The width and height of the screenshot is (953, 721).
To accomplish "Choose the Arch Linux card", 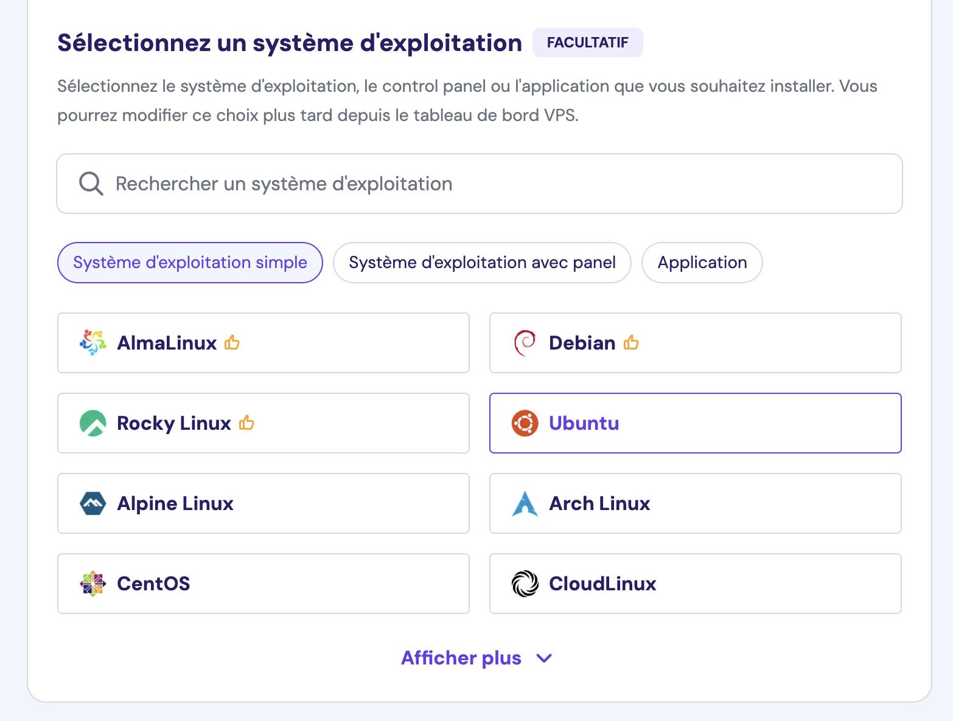I will pyautogui.click(x=696, y=503).
